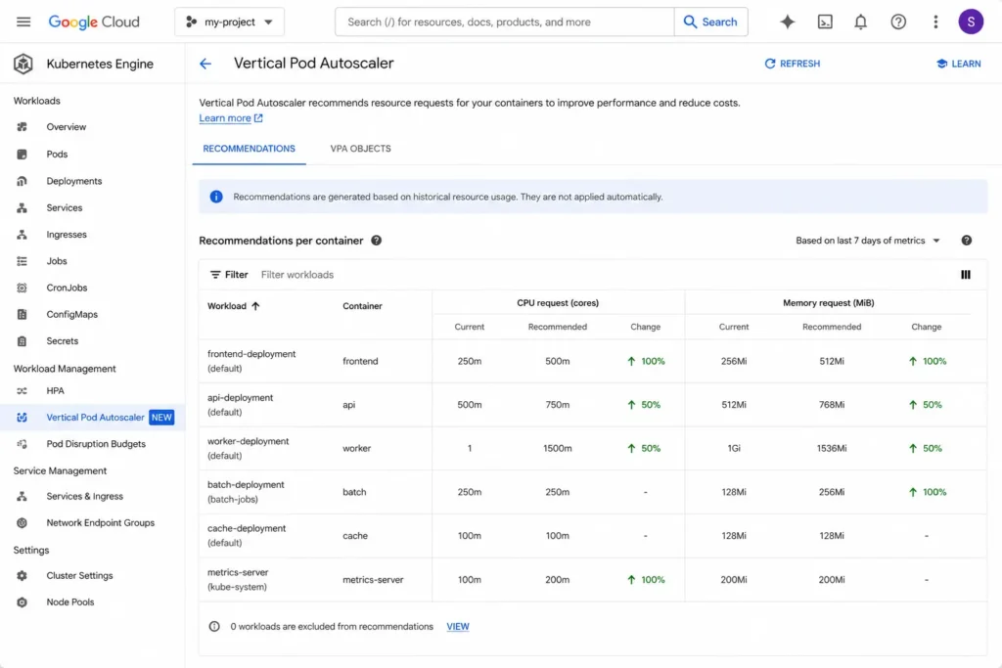1002x668 pixels.
Task: Open Overview in the sidebar
Action: click(66, 126)
